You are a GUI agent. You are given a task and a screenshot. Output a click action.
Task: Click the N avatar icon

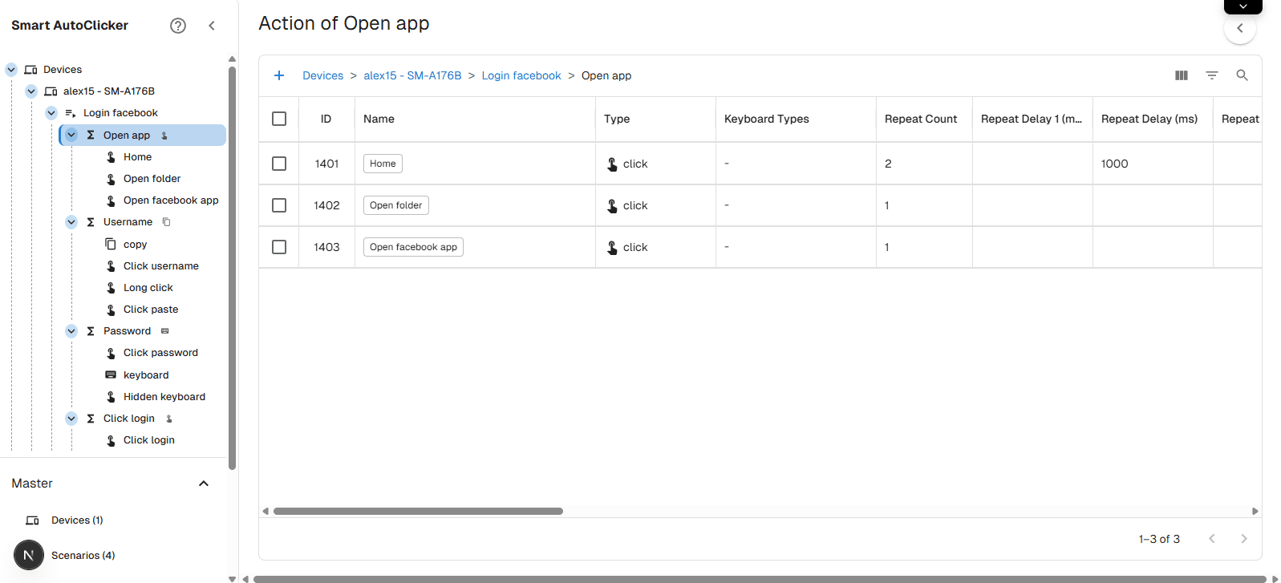29,555
